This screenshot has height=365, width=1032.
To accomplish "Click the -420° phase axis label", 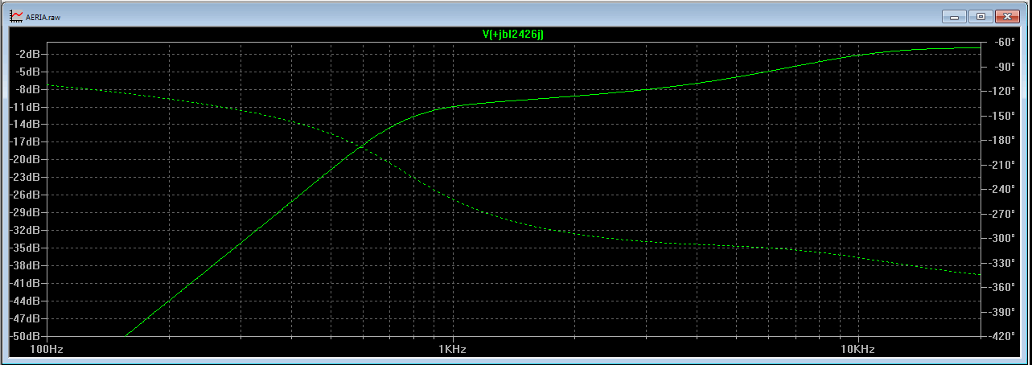I will pyautogui.click(x=1003, y=336).
